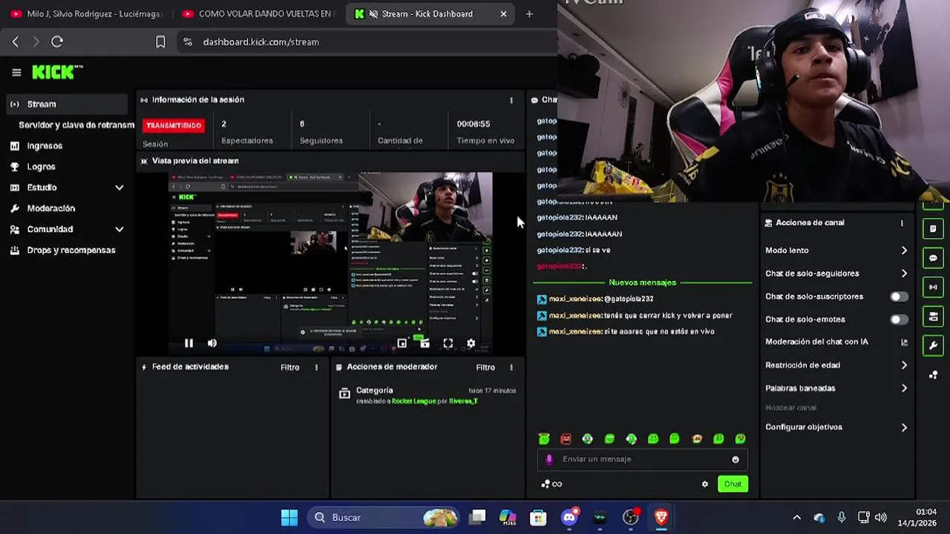Open the wrench widget in the right rail
The image size is (950, 534).
click(933, 346)
